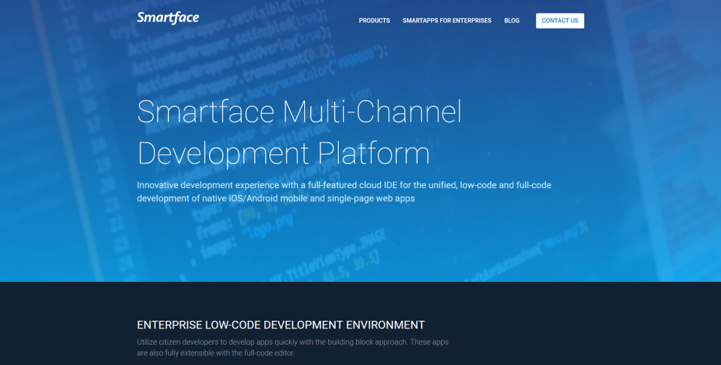Click the 'Development Platform' headline line

point(284,153)
